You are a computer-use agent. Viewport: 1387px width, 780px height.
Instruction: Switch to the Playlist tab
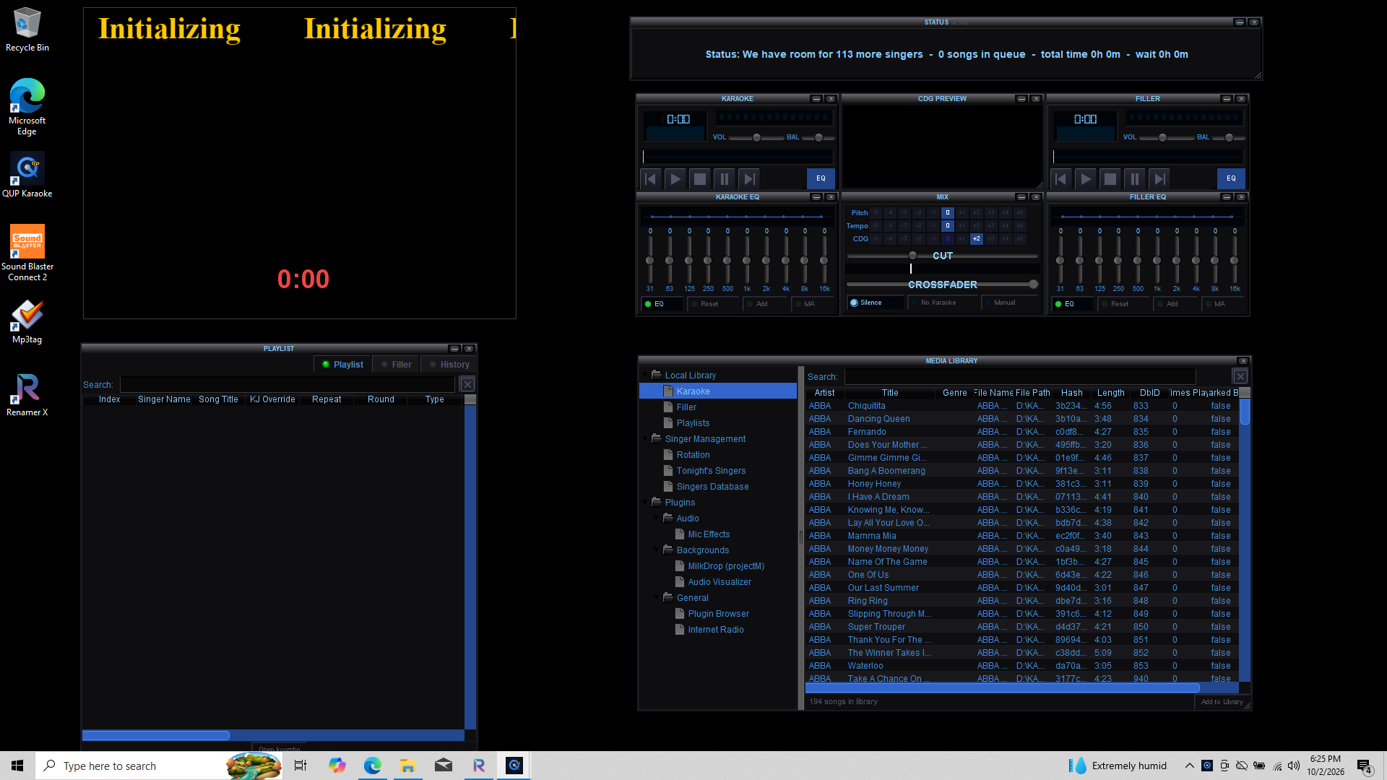(x=343, y=365)
